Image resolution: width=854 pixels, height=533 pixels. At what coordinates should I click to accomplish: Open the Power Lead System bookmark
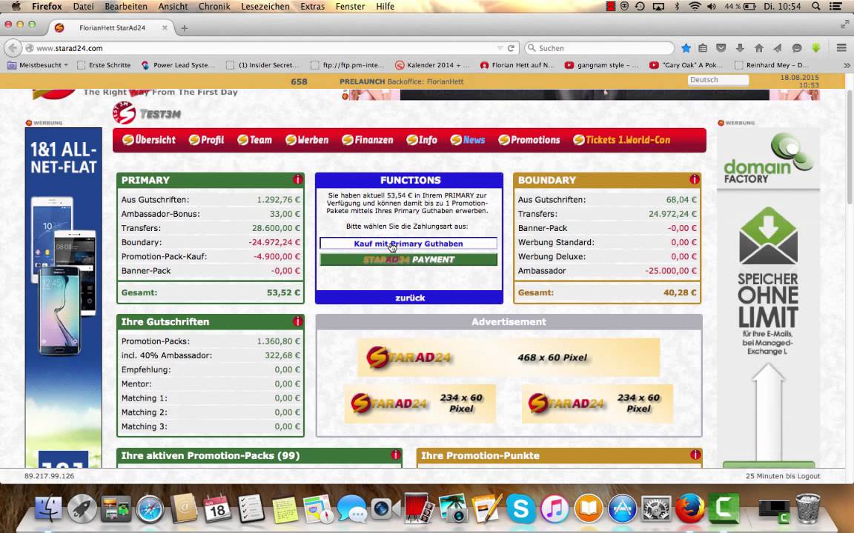click(x=179, y=64)
